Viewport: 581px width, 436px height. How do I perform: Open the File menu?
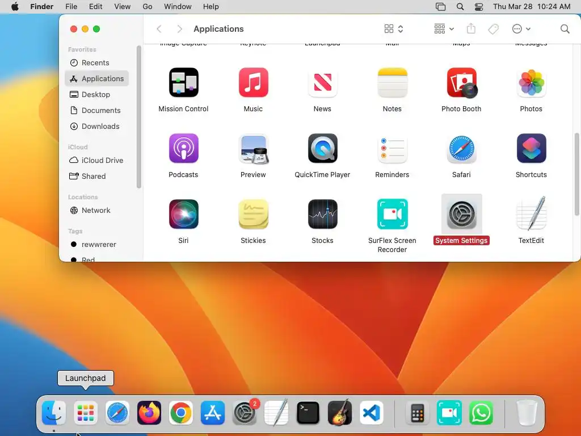71,7
